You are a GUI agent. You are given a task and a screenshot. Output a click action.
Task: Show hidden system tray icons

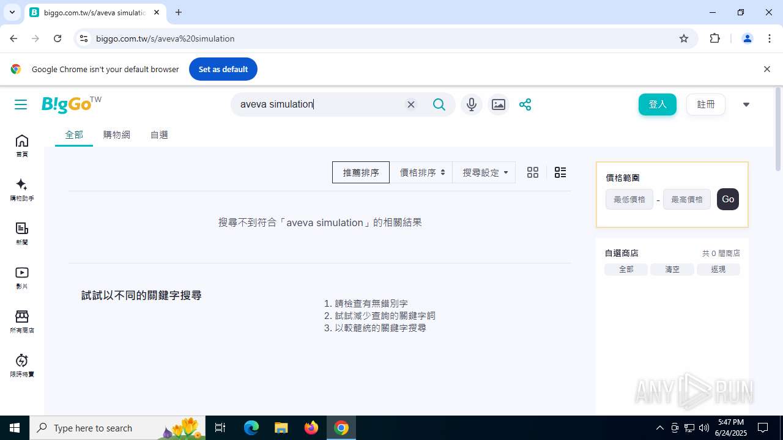[x=659, y=428]
